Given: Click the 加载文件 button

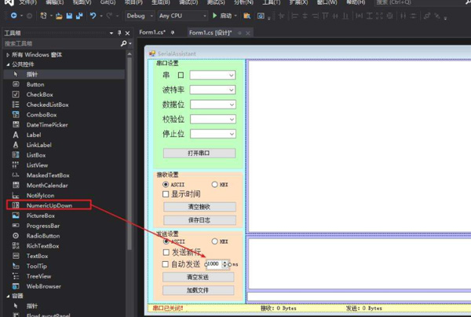Looking at the screenshot, I should (x=199, y=290).
